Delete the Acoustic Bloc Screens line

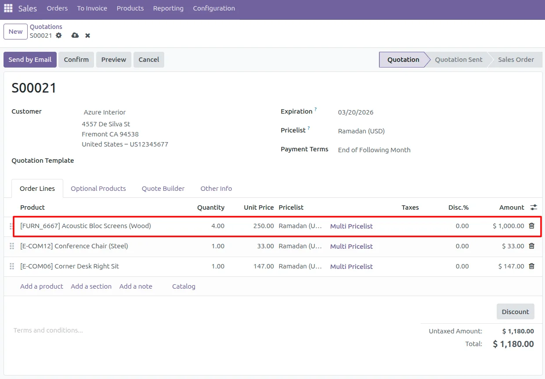coord(532,226)
